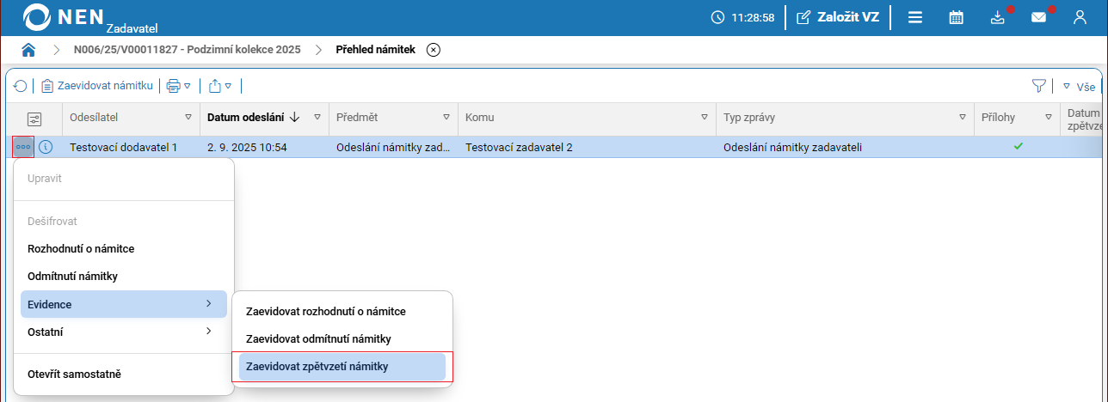Click the info icon in first row
The height and width of the screenshot is (402, 1108).
[46, 147]
